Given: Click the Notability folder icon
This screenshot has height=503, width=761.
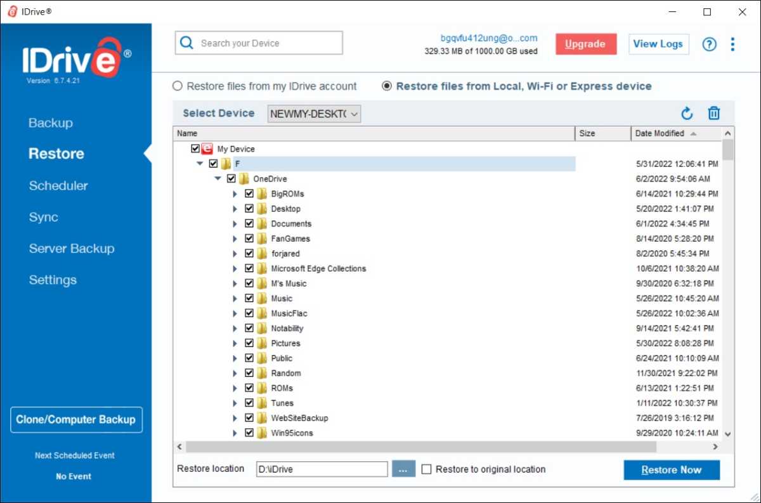Looking at the screenshot, I should tap(261, 329).
